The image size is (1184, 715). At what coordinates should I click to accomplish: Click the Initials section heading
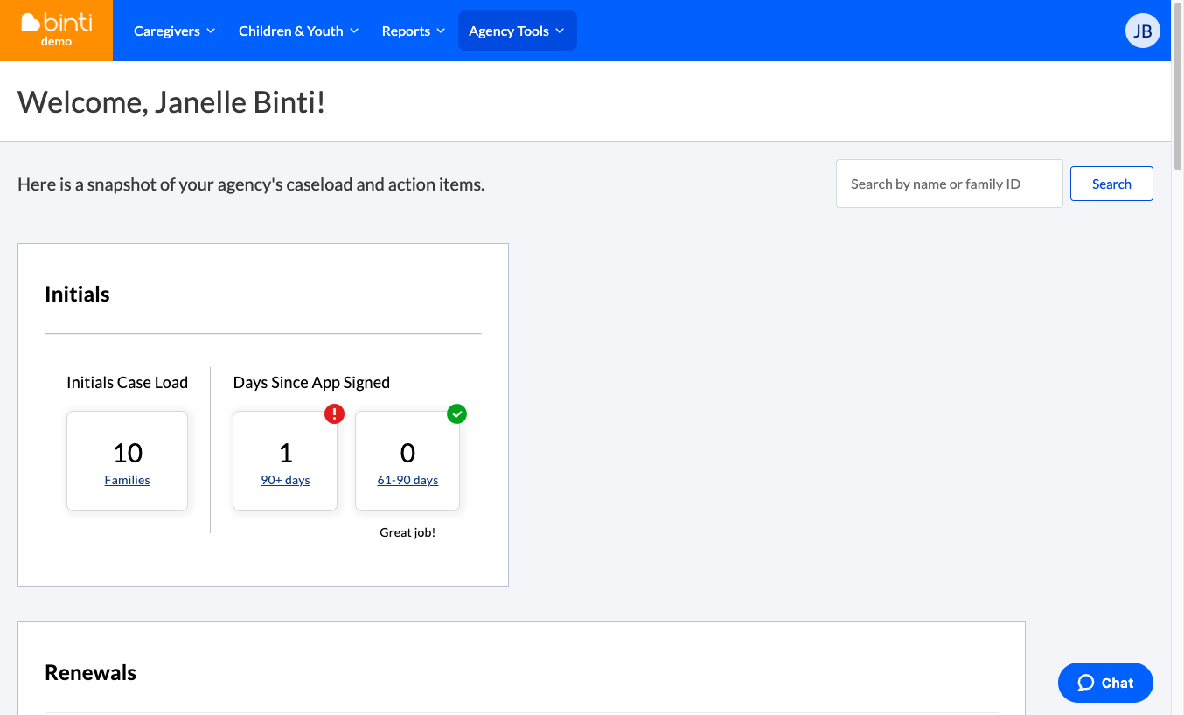coord(77,295)
